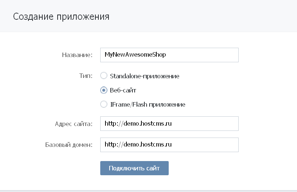297x192 pixels.
Task: Click the Тип: label
Action: click(x=86, y=76)
